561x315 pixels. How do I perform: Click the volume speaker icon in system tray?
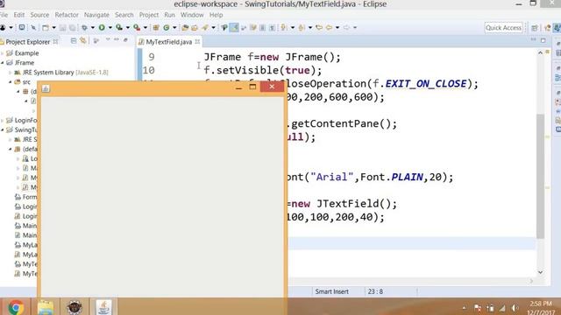(515, 307)
